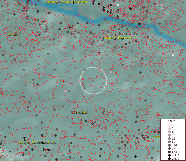Click the data point at the white circle's center
The height and width of the screenshot is (161, 186).
click(x=93, y=80)
